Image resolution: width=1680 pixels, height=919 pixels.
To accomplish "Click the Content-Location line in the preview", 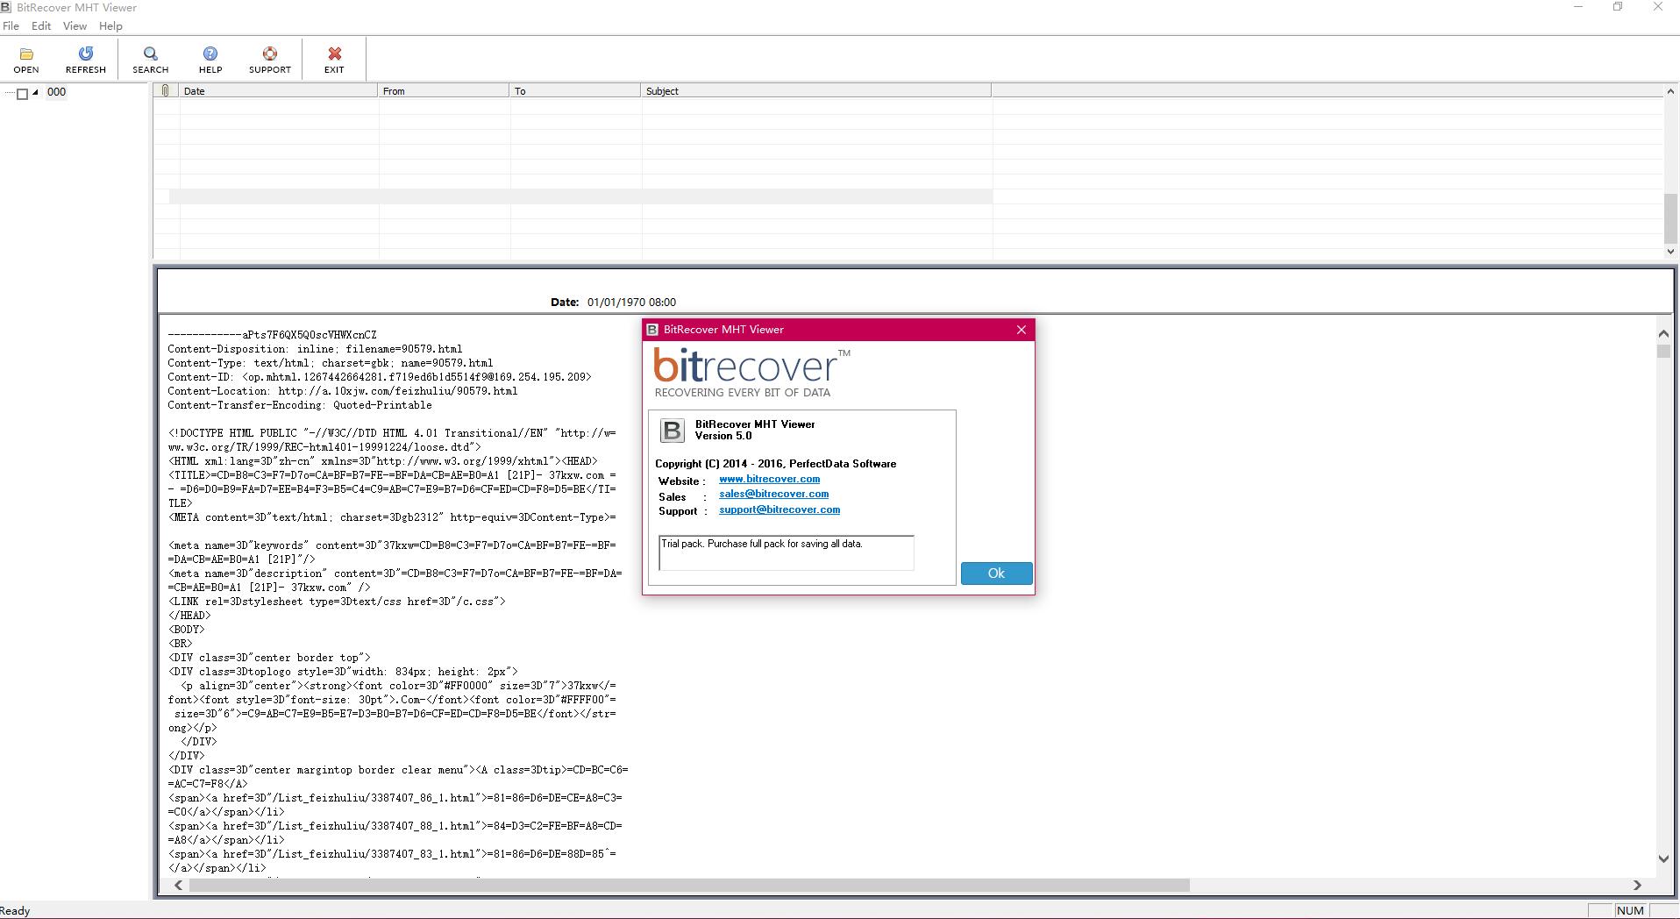I will [x=343, y=391].
